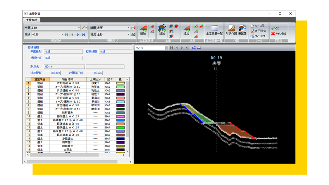Select the cyan color swatch for CA6
329x185 pixels.
[120, 102]
